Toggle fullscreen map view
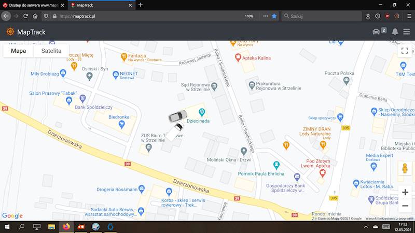Viewport: 415px width, 233px height. point(405,51)
